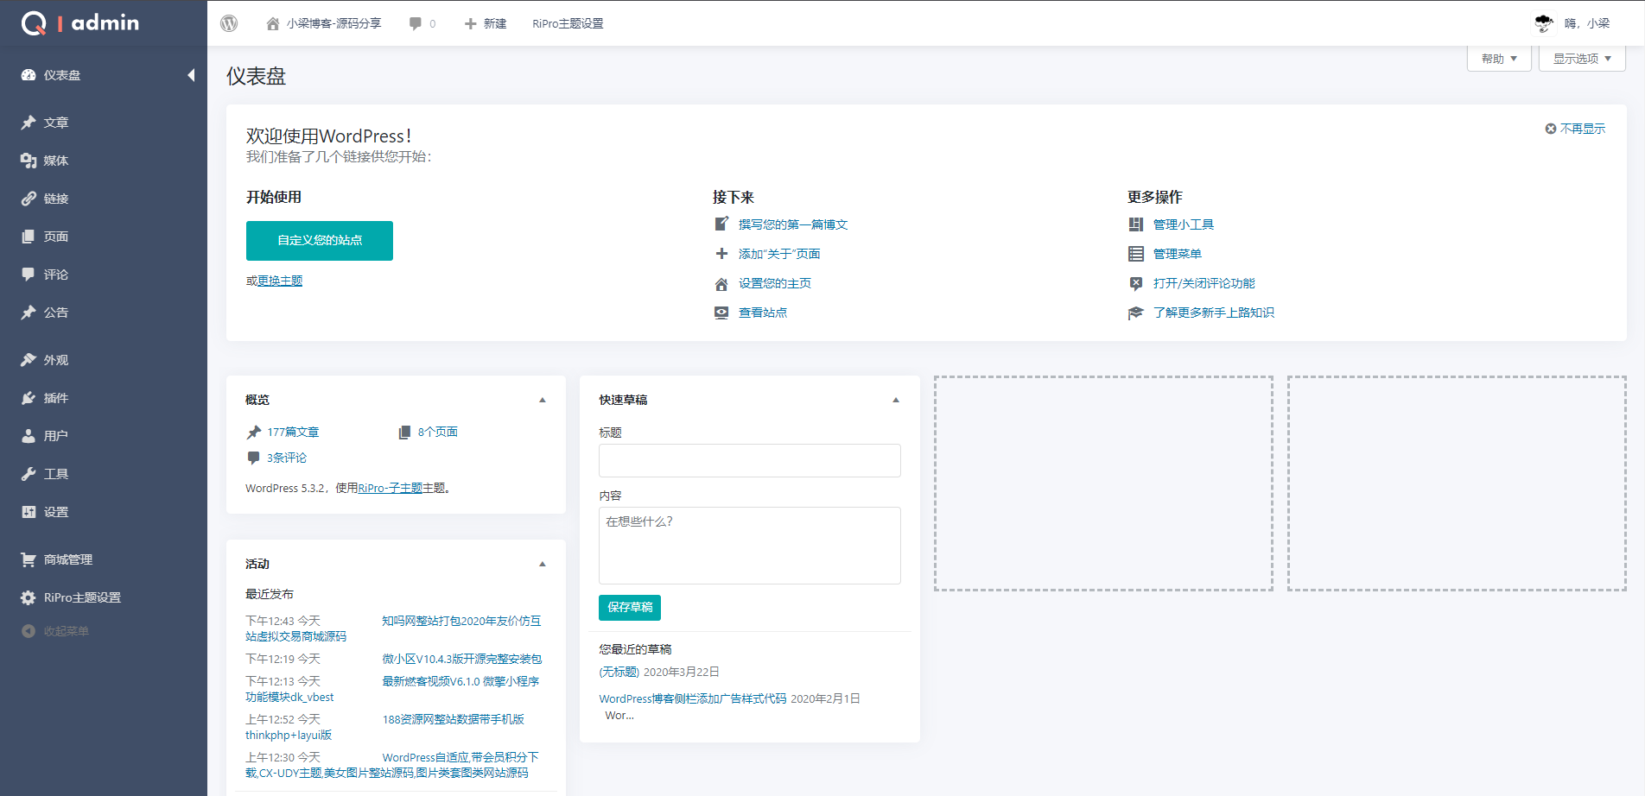
Task: Click the wrench icon for 工具 menu
Action: point(29,474)
